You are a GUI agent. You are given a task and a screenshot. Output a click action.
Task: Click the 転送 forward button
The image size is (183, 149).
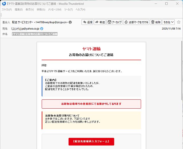[100, 22]
